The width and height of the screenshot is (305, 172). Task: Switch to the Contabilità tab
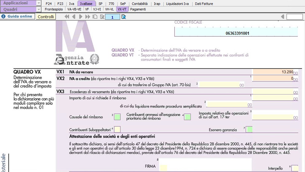click(x=140, y=4)
